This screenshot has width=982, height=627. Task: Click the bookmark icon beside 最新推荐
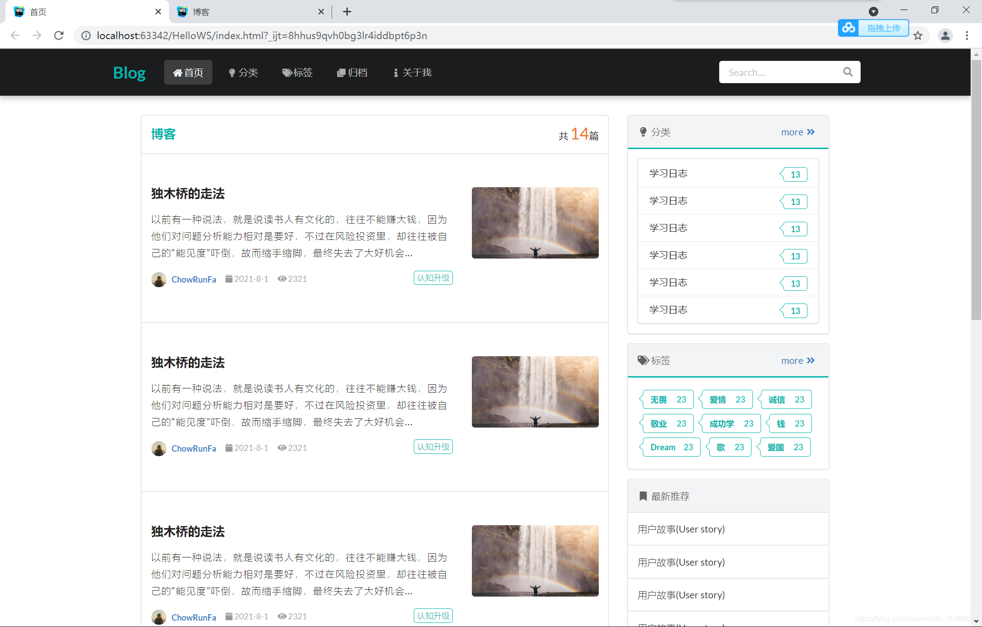coord(643,496)
